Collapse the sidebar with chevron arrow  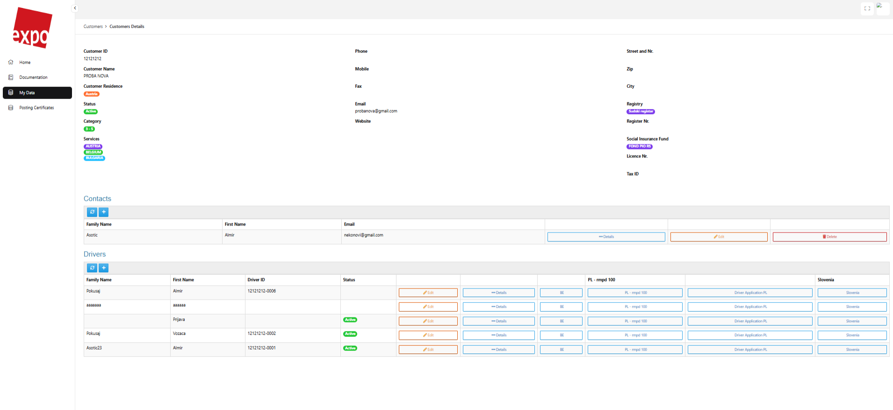pos(75,8)
